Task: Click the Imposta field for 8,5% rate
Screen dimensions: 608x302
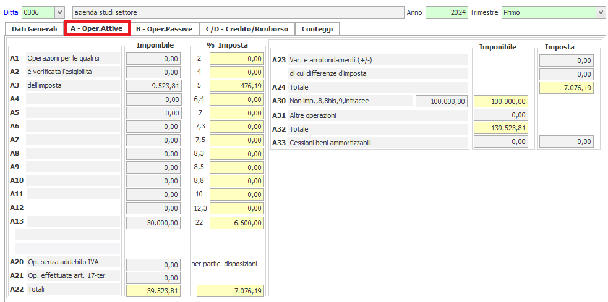Action: [x=237, y=167]
